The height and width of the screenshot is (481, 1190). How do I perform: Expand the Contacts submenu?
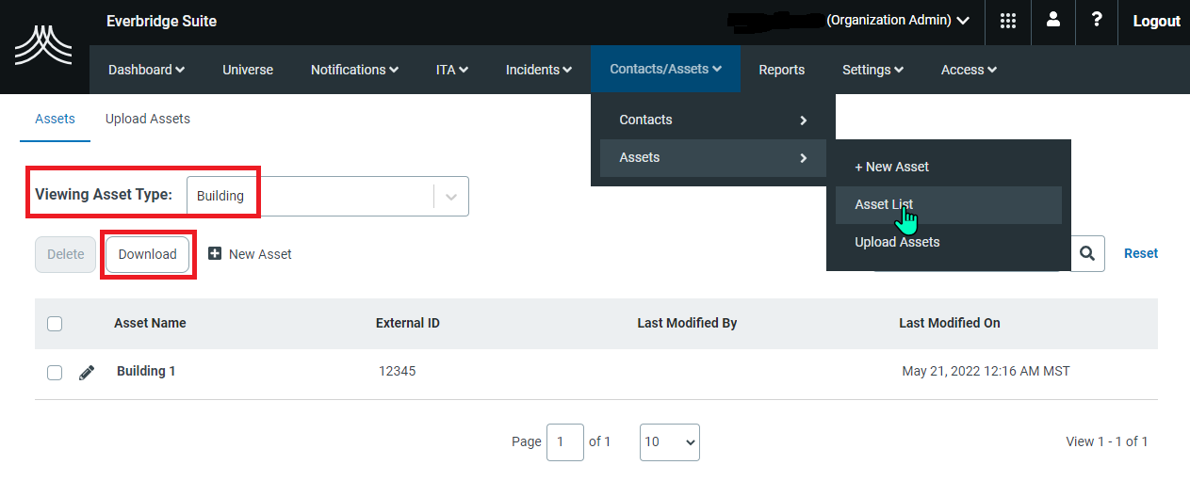[x=713, y=120]
